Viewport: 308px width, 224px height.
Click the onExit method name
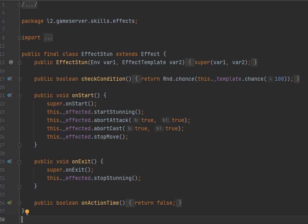point(81,161)
